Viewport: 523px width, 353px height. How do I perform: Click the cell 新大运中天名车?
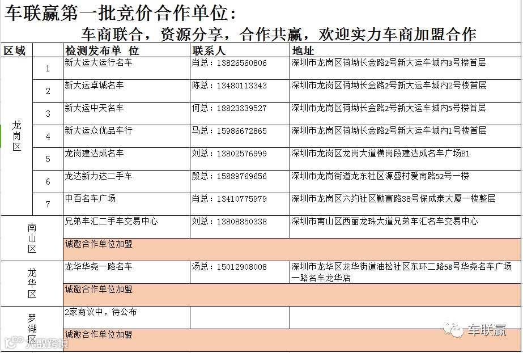click(x=126, y=114)
